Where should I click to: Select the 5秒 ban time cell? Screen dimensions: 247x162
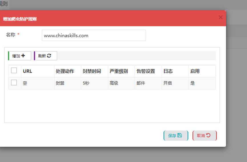pos(95,83)
